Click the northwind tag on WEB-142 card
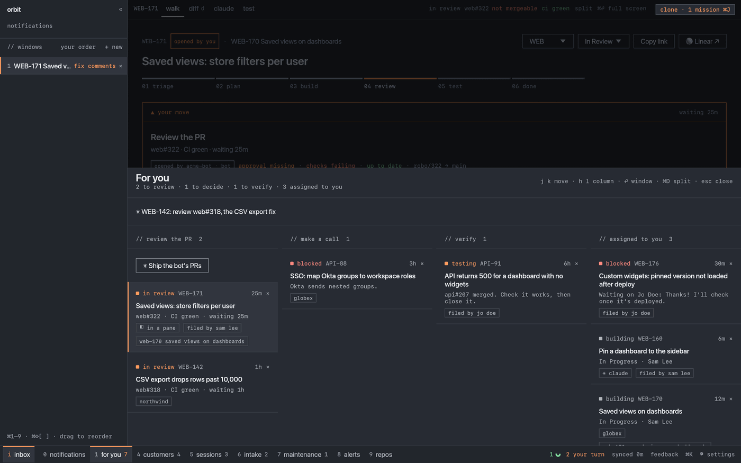741x463 pixels. tap(153, 402)
